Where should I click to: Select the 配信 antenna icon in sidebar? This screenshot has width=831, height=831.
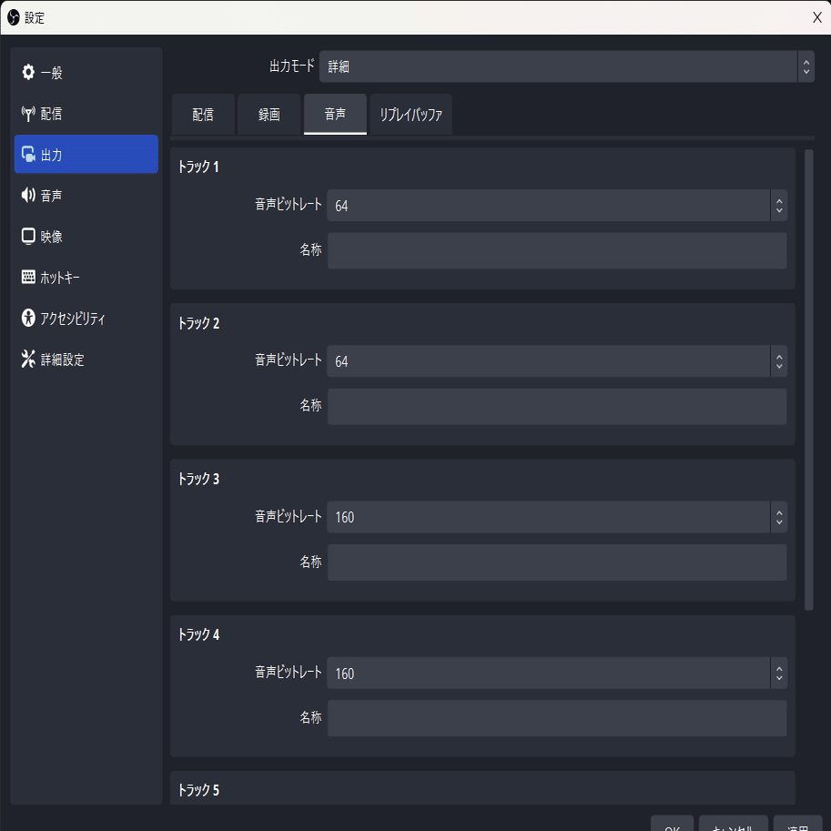28,114
